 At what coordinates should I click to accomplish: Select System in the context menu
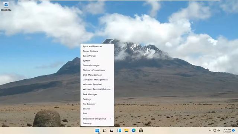coord(97,61)
